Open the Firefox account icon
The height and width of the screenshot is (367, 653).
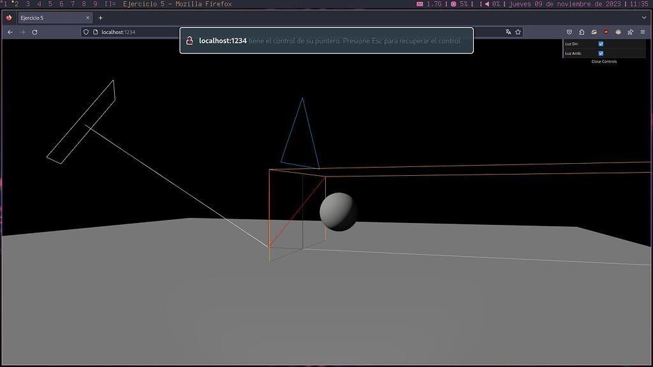click(x=619, y=32)
